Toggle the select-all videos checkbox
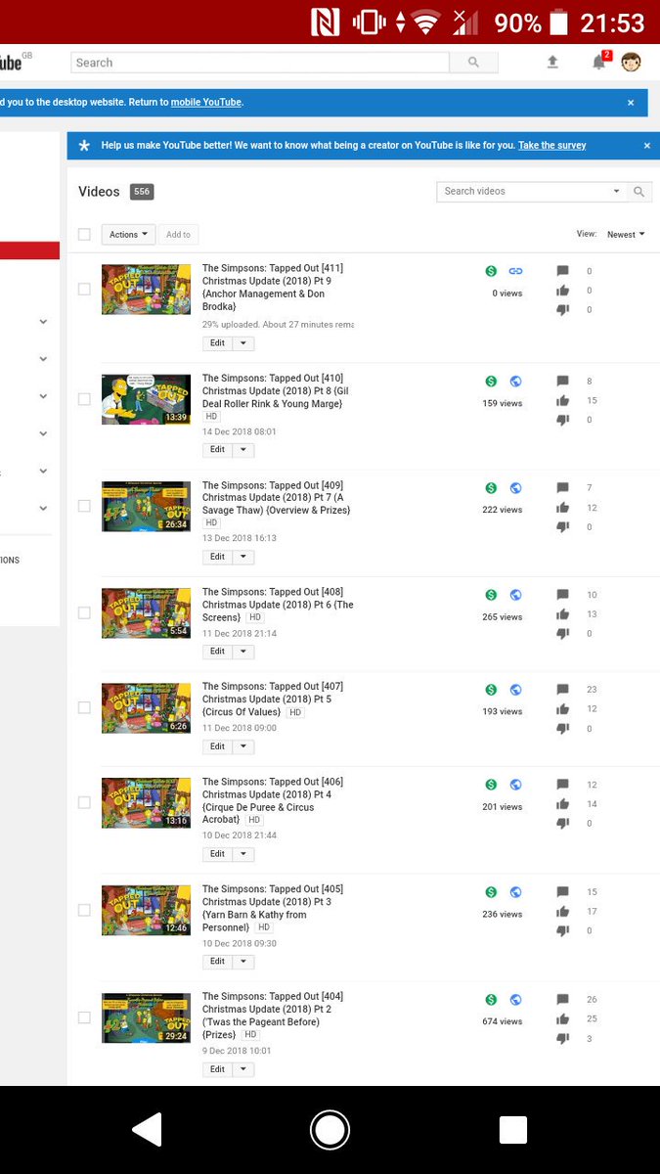 [x=84, y=235]
